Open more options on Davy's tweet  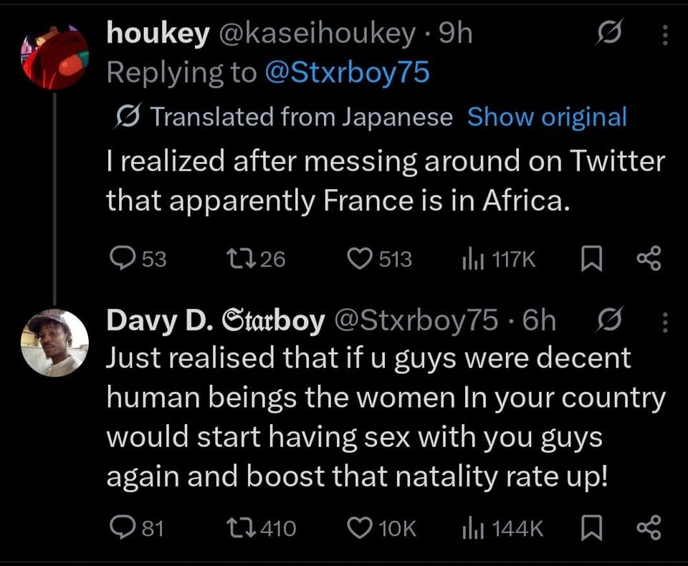point(664,322)
